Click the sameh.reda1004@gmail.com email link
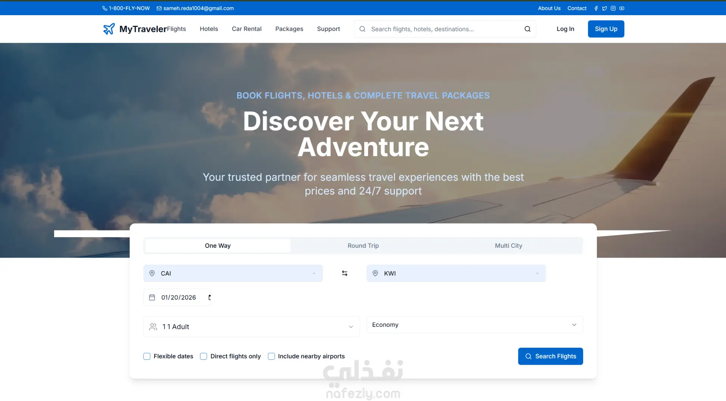Image resolution: width=726 pixels, height=401 pixels. coord(199,8)
